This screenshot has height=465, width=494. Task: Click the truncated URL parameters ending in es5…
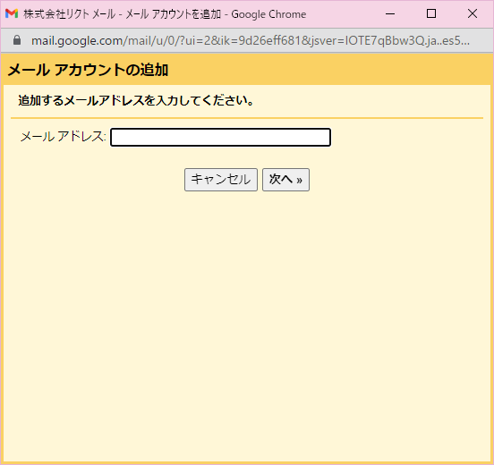click(x=296, y=40)
